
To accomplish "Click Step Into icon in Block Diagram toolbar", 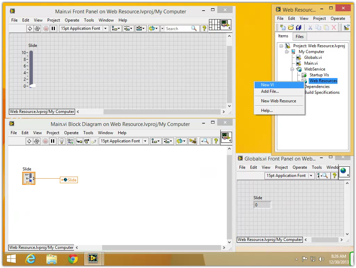I will coord(79,141).
